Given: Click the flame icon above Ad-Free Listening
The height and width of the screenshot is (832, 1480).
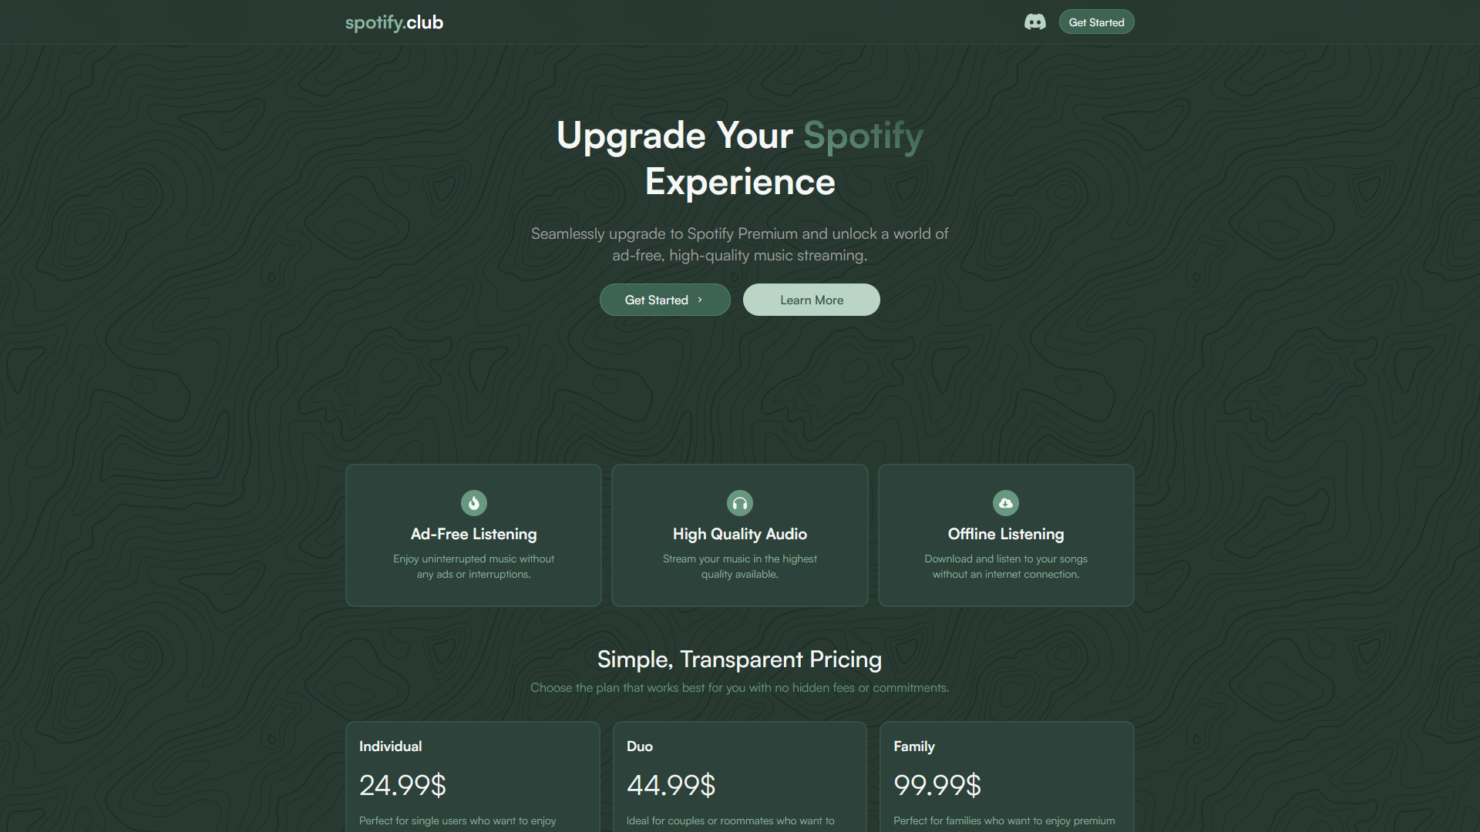Looking at the screenshot, I should click(x=474, y=503).
